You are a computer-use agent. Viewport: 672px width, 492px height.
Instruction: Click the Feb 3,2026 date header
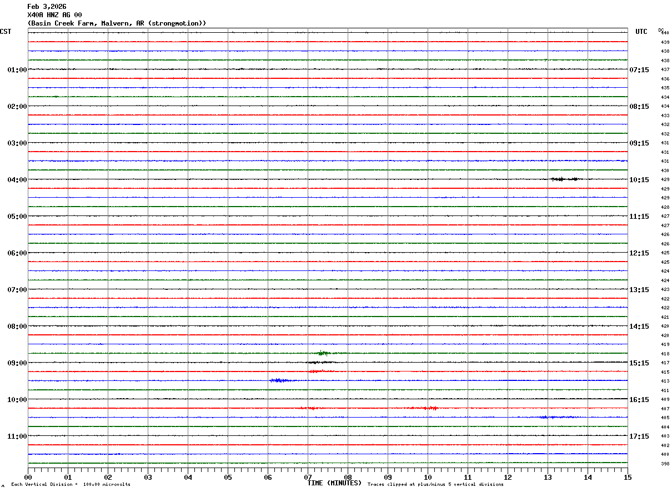coord(47,7)
